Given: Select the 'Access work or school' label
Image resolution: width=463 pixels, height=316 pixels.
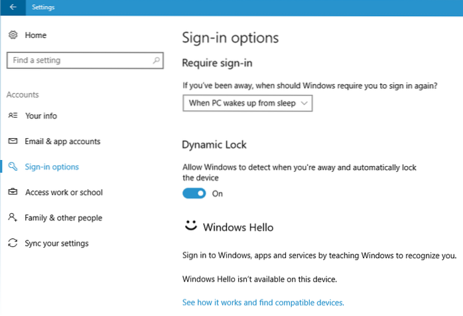Looking at the screenshot, I should coord(64,193).
